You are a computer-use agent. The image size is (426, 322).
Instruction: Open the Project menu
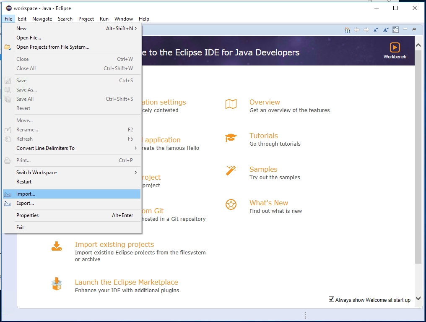(86, 19)
